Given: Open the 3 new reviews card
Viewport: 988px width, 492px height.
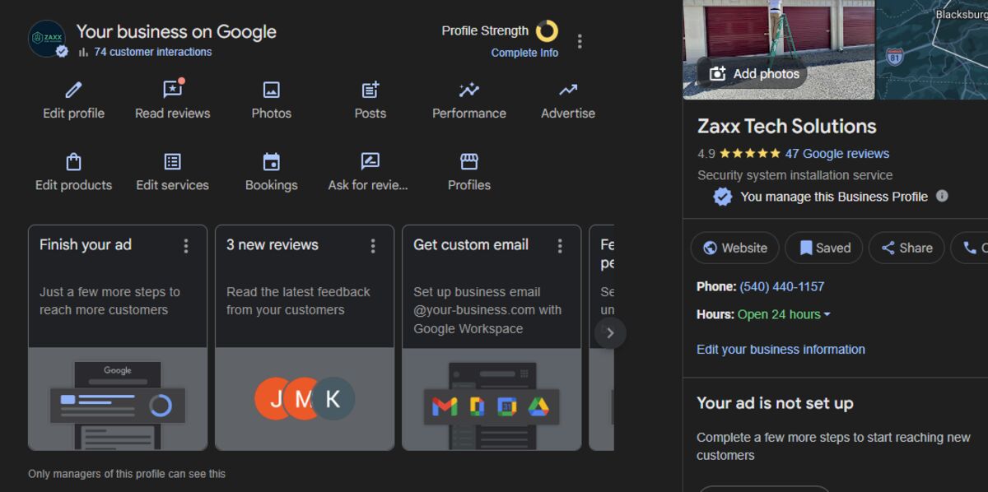Looking at the screenshot, I should pos(305,337).
